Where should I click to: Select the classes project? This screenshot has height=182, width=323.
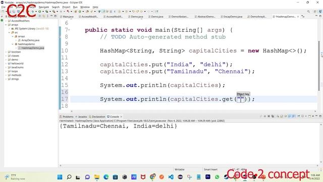tap(15, 56)
